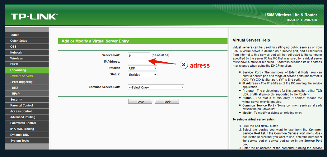This screenshot has height=157, width=327.
Task: Click the 'Protocol:' form label
Action: [114, 68]
